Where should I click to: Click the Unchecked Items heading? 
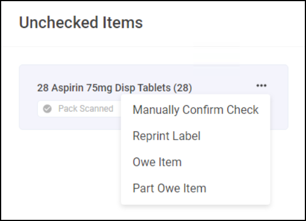(x=81, y=23)
